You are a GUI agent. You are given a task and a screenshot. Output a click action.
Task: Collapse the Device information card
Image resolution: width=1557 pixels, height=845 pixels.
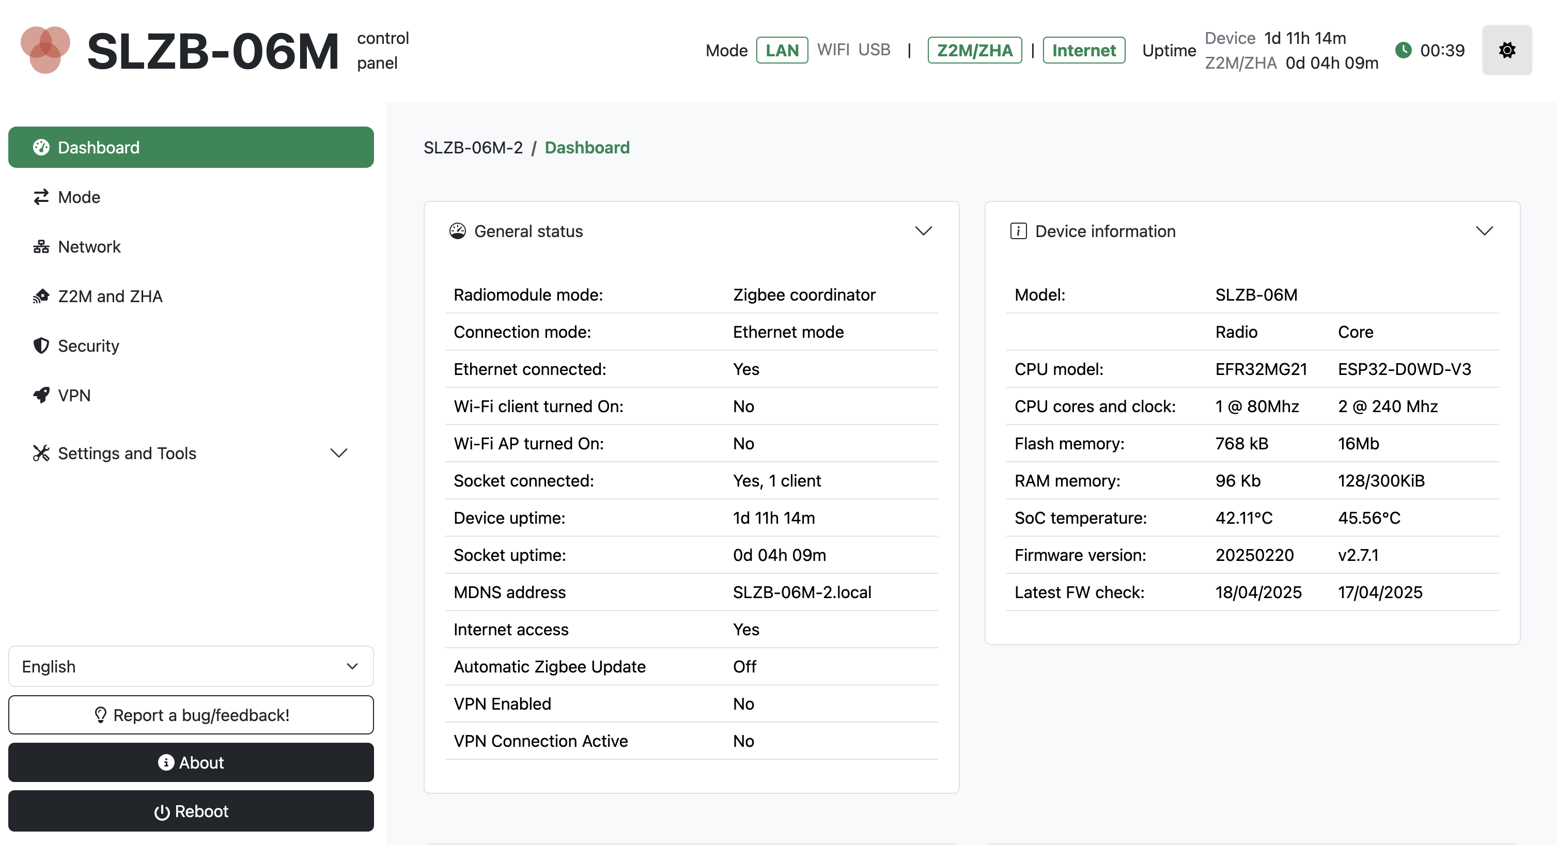pos(1485,231)
